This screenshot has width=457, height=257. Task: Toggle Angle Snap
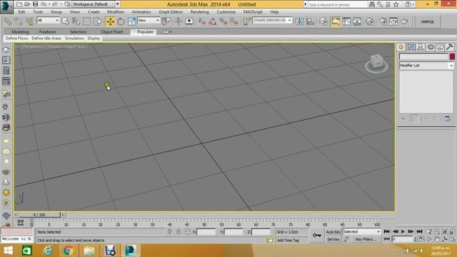click(213, 21)
